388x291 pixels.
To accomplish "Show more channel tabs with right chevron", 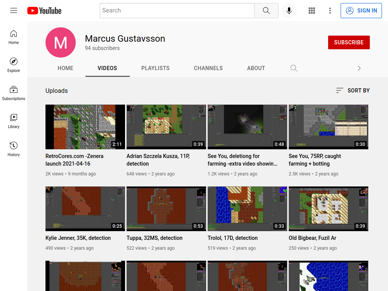I will coord(359,68).
